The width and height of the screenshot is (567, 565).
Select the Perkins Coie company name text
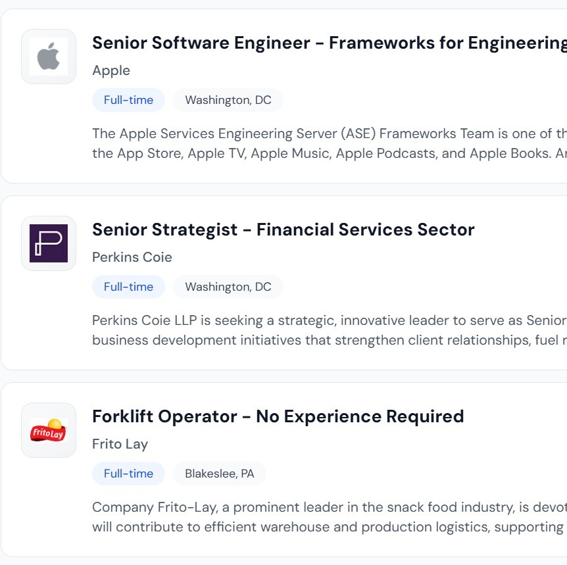coord(132,257)
